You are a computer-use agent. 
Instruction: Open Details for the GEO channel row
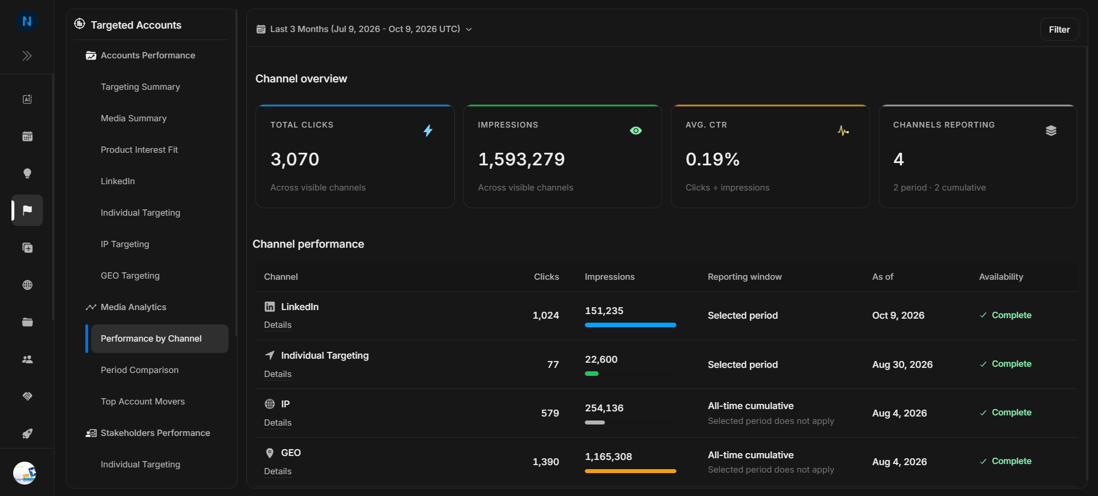coord(278,471)
